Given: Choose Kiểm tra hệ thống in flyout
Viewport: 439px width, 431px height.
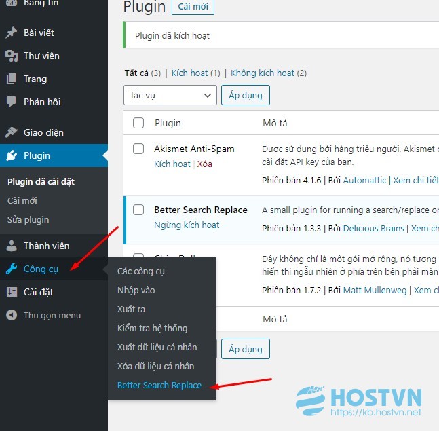Looking at the screenshot, I should (152, 329).
